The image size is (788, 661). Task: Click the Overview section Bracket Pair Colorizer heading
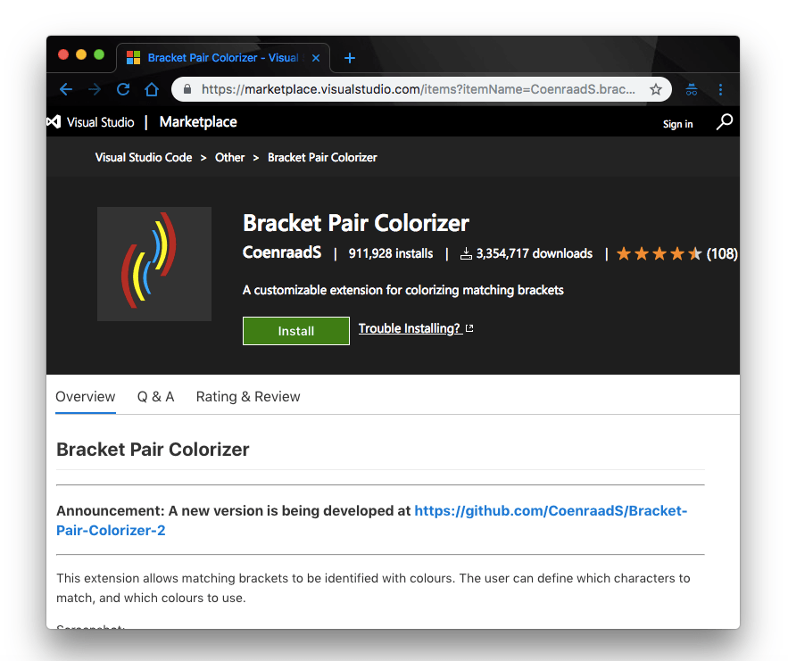click(x=153, y=450)
